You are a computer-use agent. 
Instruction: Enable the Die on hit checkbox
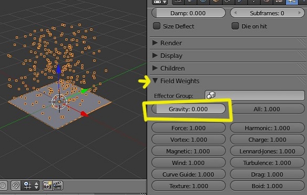point(235,26)
